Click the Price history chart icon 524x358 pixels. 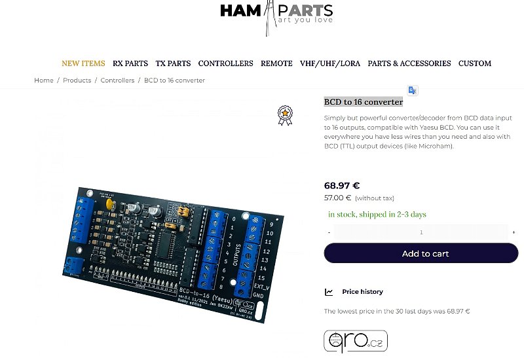(329, 292)
